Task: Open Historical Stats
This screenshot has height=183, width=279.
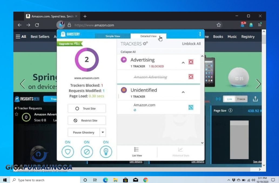Action: click(181, 152)
